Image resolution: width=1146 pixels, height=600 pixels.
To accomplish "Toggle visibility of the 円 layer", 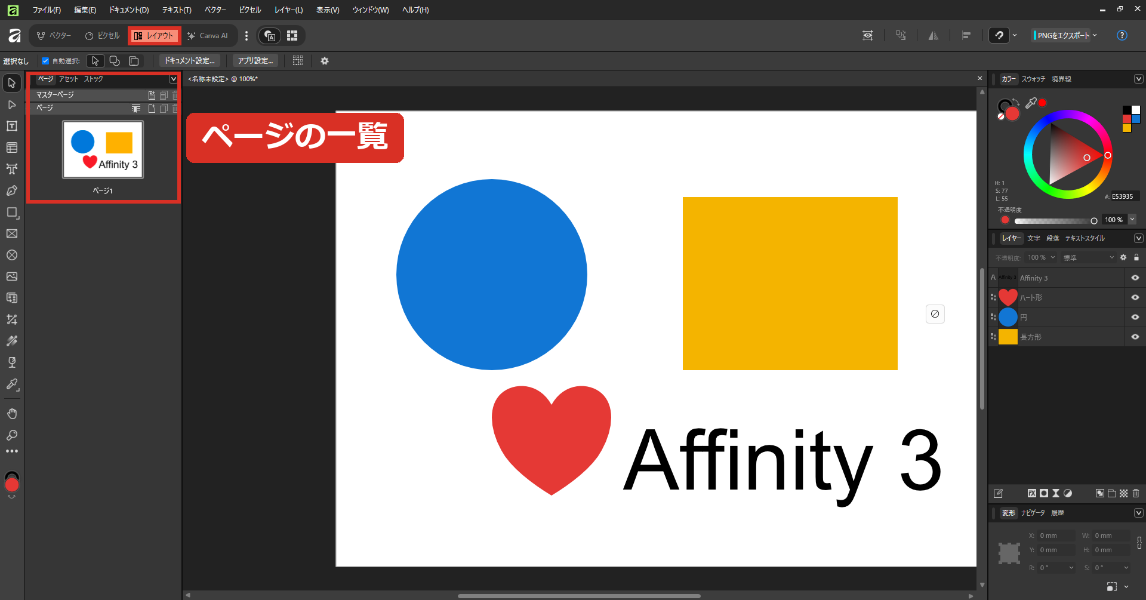I will [1135, 317].
